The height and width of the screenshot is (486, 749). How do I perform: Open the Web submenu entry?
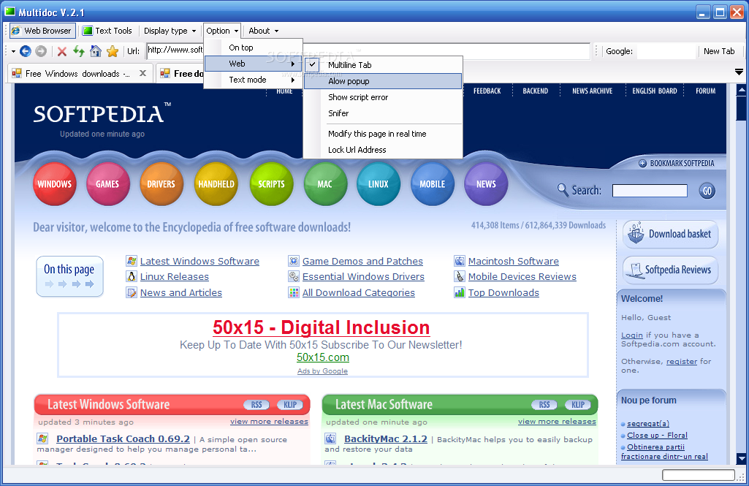click(x=253, y=64)
